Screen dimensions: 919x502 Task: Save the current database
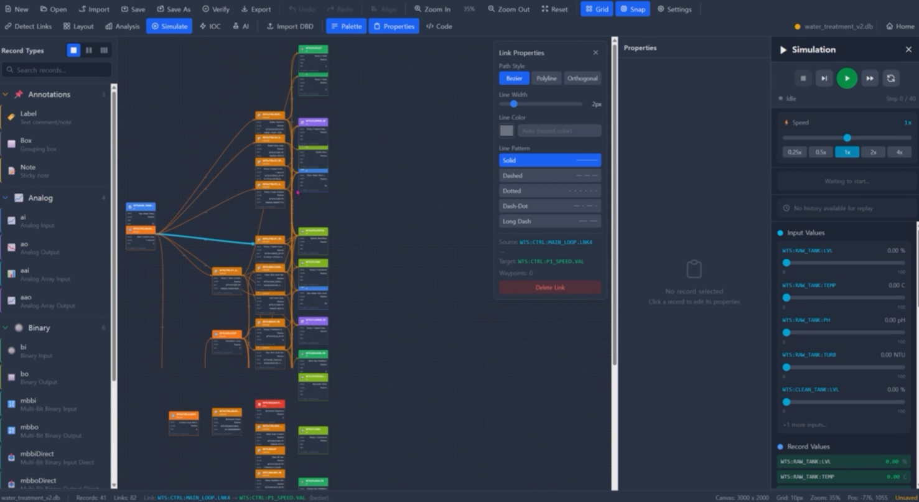coord(133,9)
